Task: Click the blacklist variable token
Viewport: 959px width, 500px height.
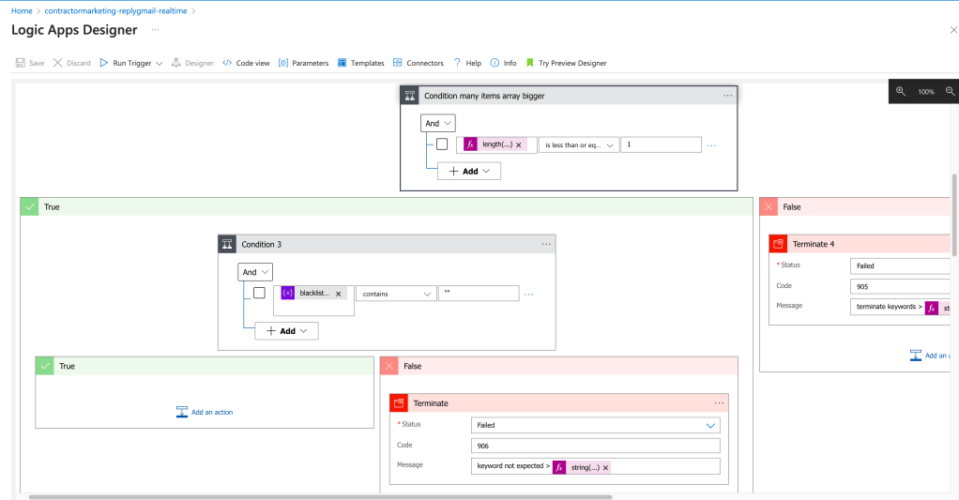Action: pos(313,294)
